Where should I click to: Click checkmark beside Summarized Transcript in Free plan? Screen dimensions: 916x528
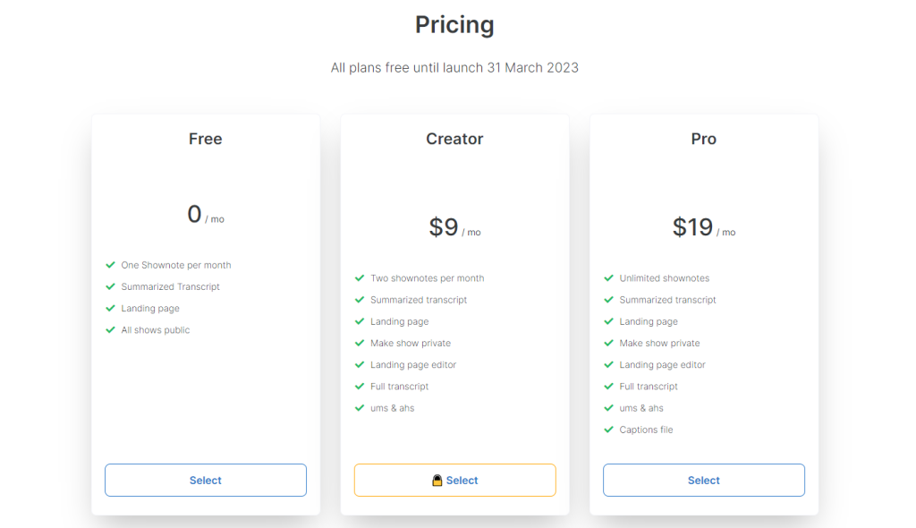pyautogui.click(x=111, y=287)
